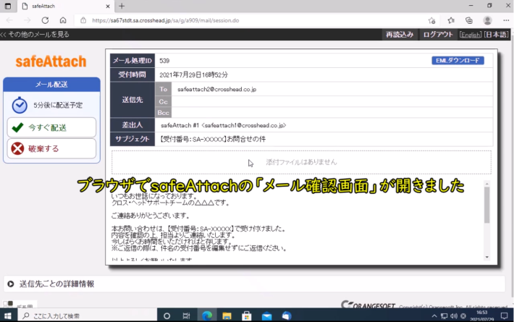Screen dimensions: 514x322
Task: View site lock information icon
Action: (x=83, y=20)
